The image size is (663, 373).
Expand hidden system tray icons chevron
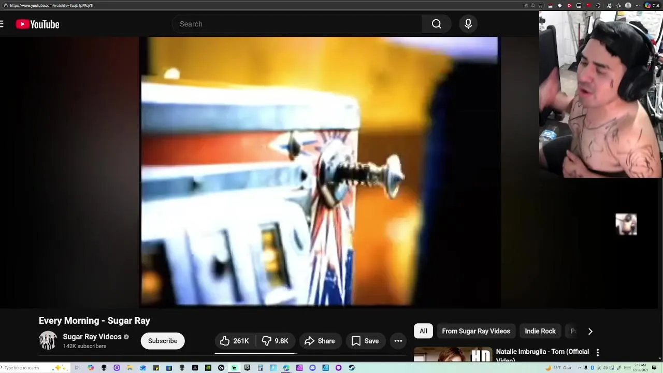[x=580, y=368]
